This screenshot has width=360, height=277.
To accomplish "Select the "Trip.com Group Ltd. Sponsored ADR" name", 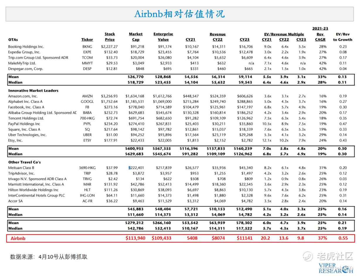I will (38, 58).
